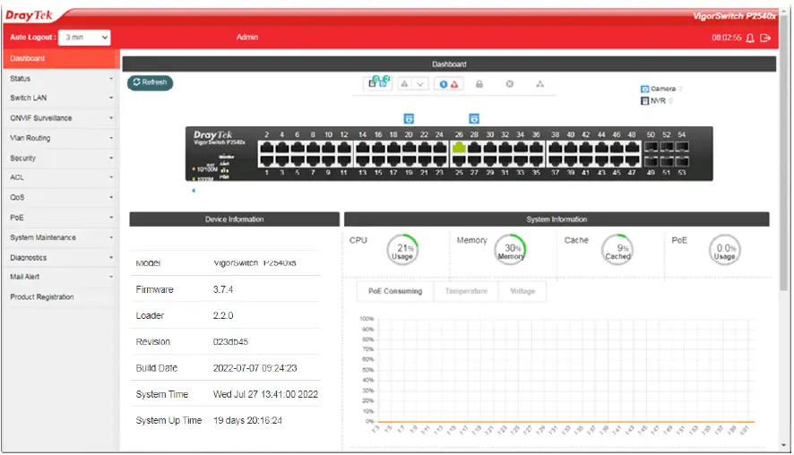Viewport: 794px width, 455px height.
Task: Select the green active port 26
Action: (x=459, y=147)
